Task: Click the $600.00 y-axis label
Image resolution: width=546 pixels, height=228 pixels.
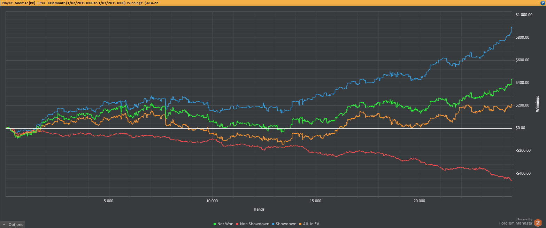Action: tap(522, 60)
